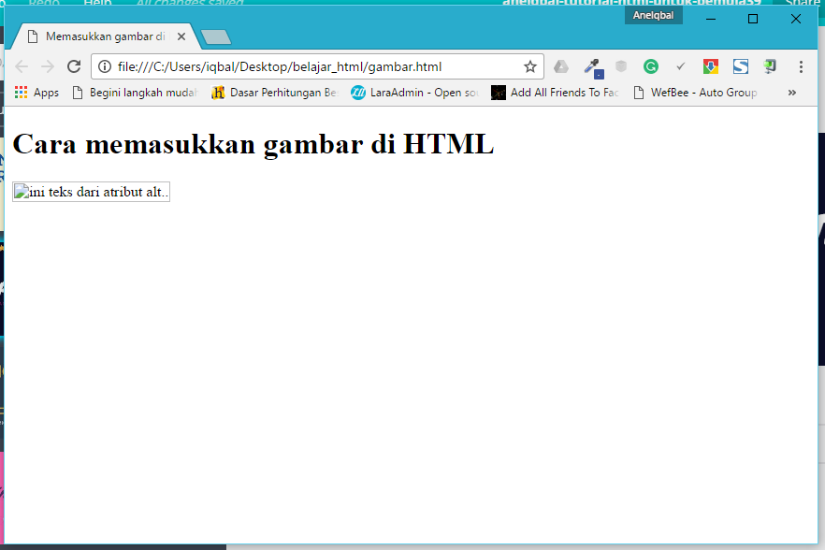The height and width of the screenshot is (550, 825).
Task: Open the Google Drive extension
Action: pyautogui.click(x=561, y=66)
